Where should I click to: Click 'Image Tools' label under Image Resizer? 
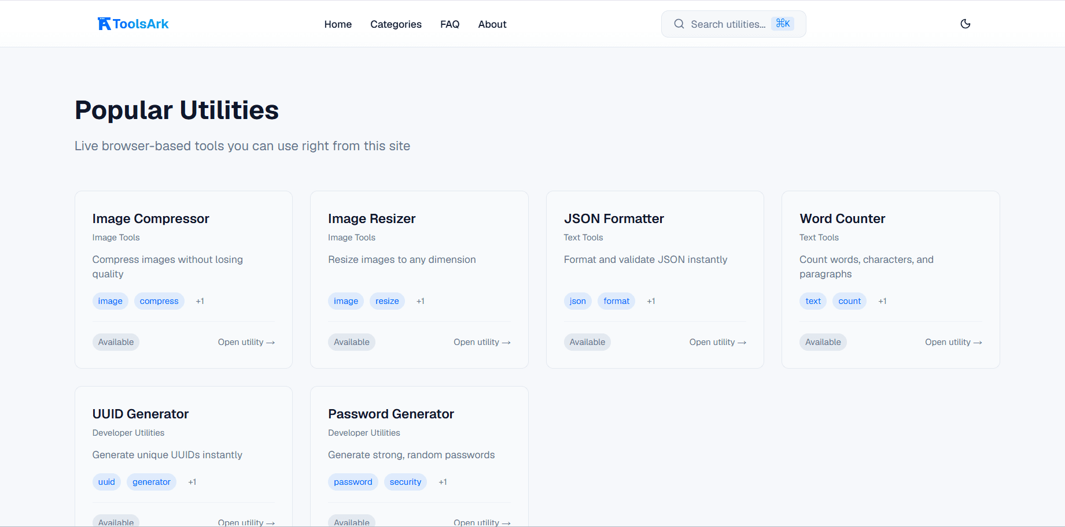[352, 237]
